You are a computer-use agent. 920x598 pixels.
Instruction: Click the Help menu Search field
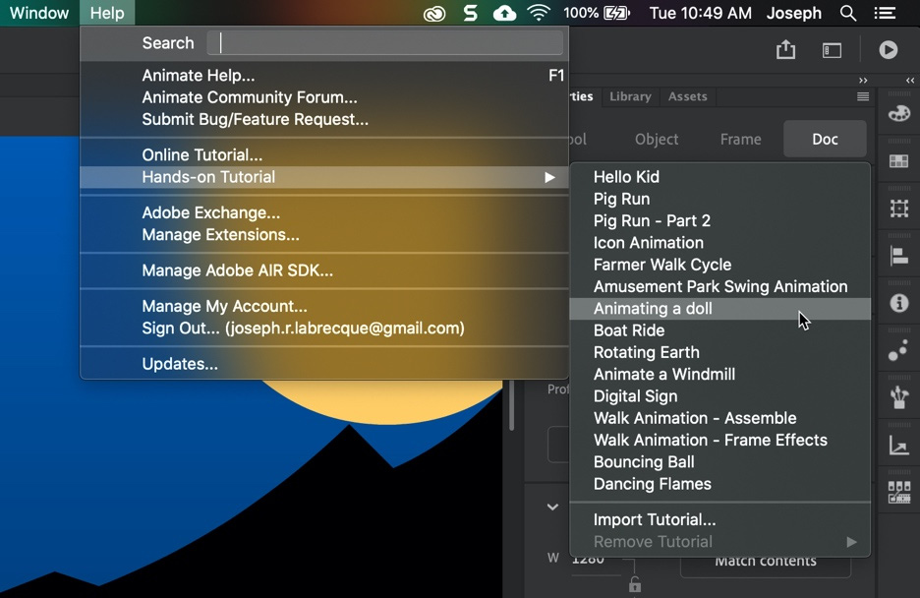coord(385,43)
